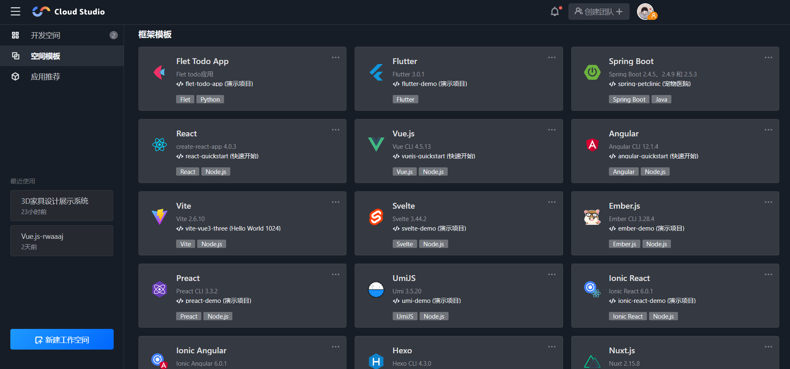This screenshot has height=369, width=790.
Task: Open the user avatar profile
Action: click(645, 12)
